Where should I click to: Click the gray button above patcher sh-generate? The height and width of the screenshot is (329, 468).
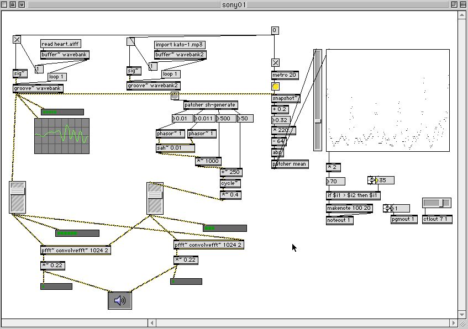(x=175, y=95)
